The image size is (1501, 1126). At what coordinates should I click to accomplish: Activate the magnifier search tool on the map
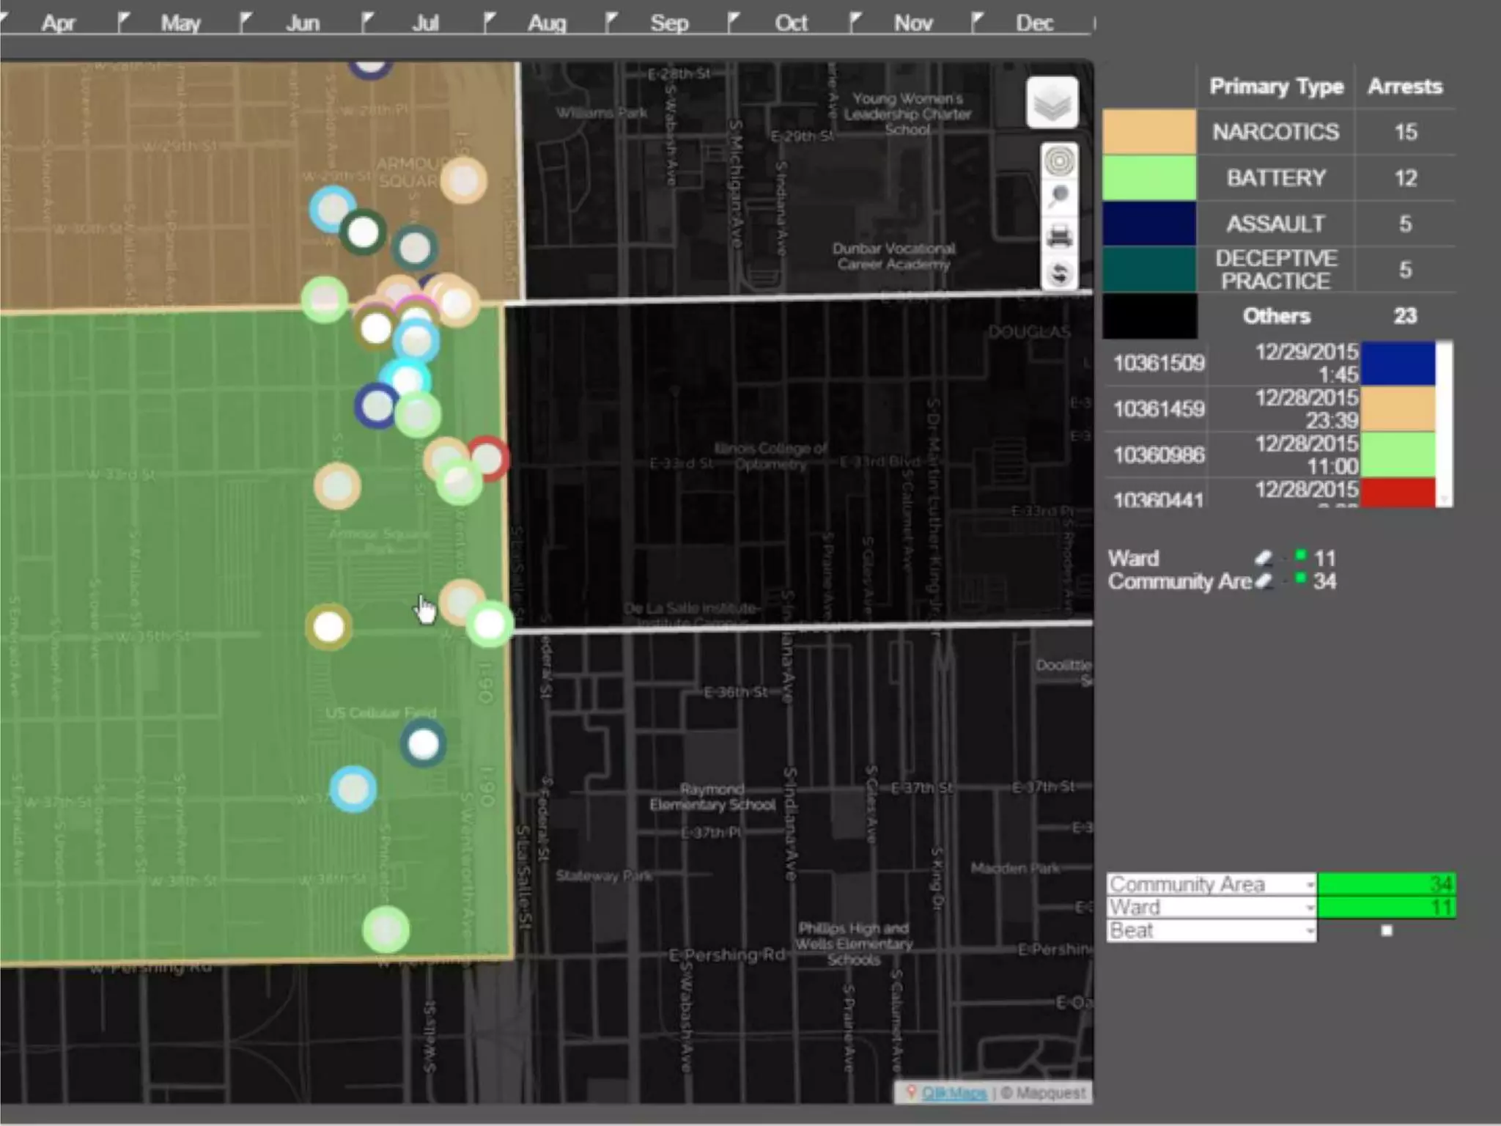[1059, 197]
